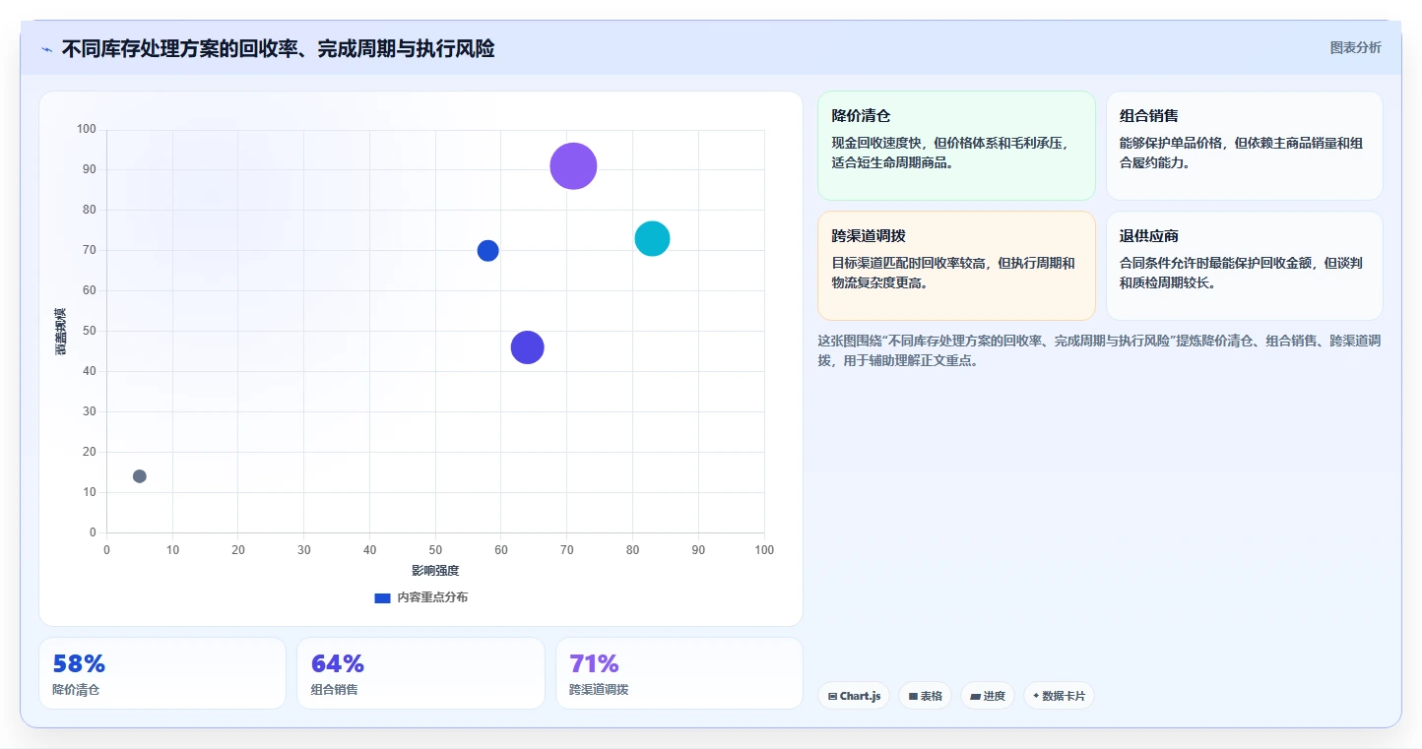This screenshot has width=1422, height=749.
Task: Click the chart title 不同库存处理方案的回收率
Action: click(278, 49)
